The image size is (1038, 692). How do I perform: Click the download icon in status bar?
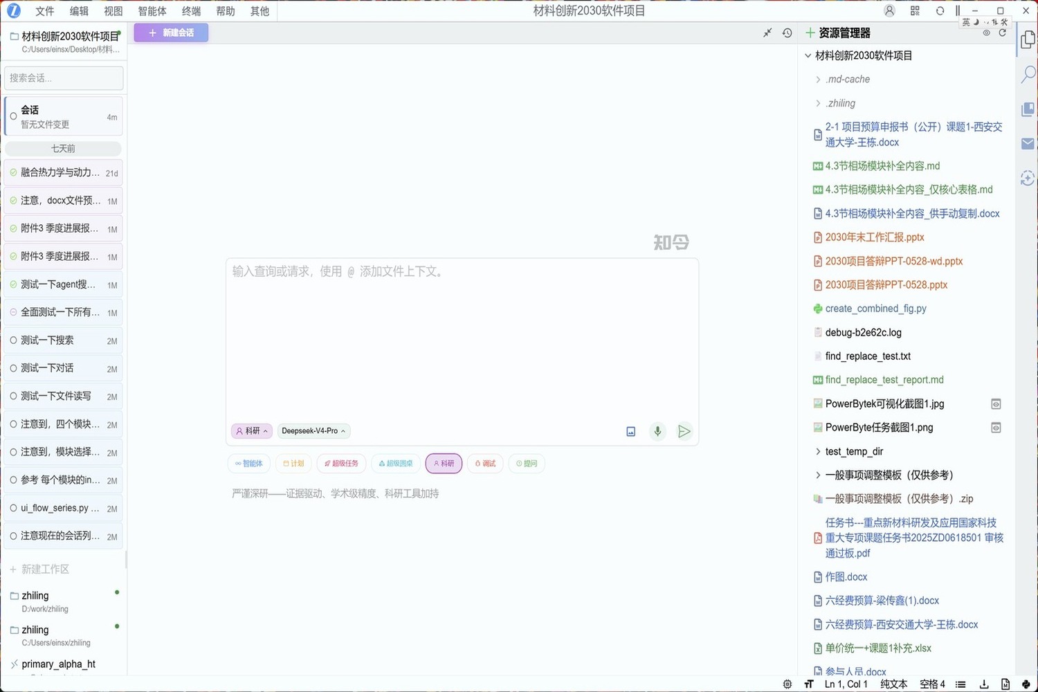click(984, 684)
